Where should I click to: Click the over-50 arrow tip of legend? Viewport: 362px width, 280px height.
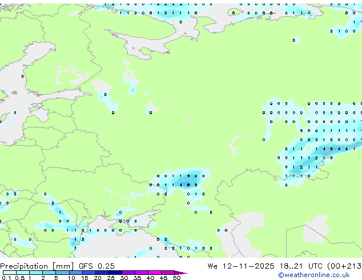[181, 273]
